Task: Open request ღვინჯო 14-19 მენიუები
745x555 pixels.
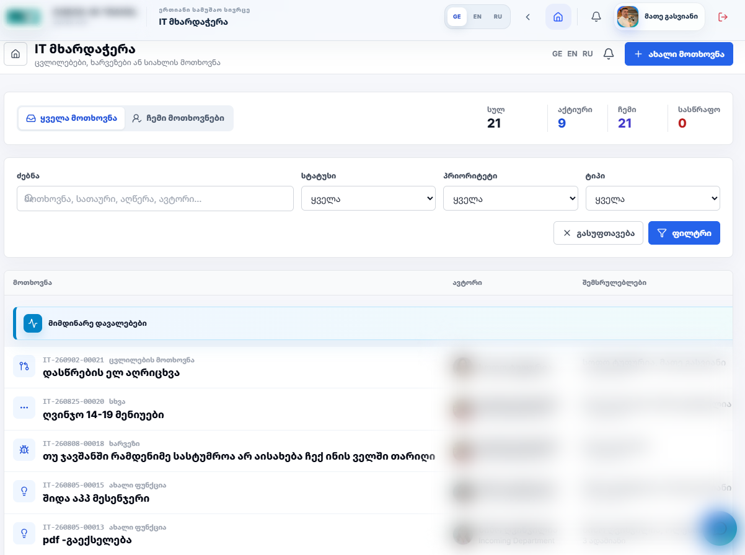Action: [x=104, y=414]
